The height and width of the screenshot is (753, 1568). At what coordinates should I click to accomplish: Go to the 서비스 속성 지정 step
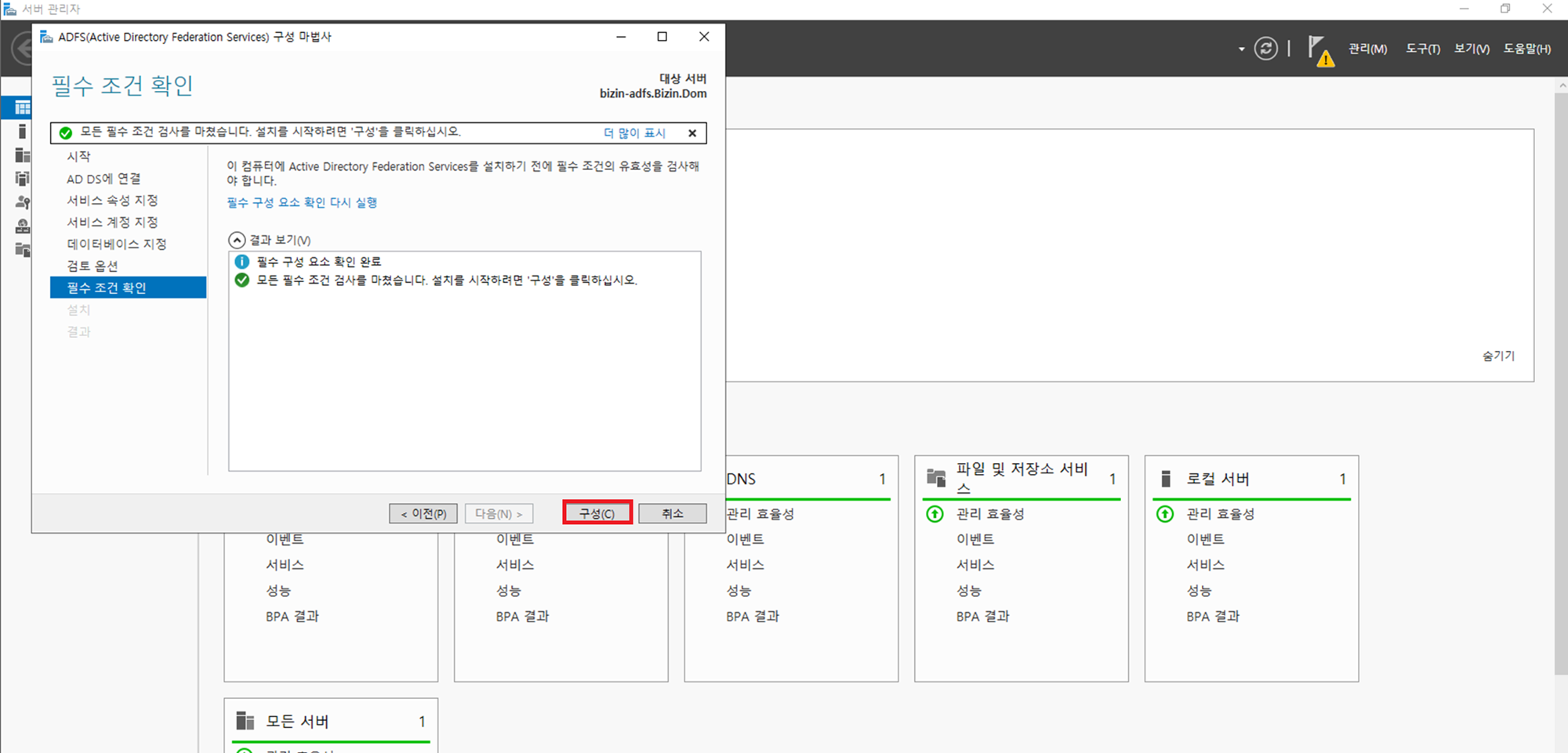[x=112, y=201]
